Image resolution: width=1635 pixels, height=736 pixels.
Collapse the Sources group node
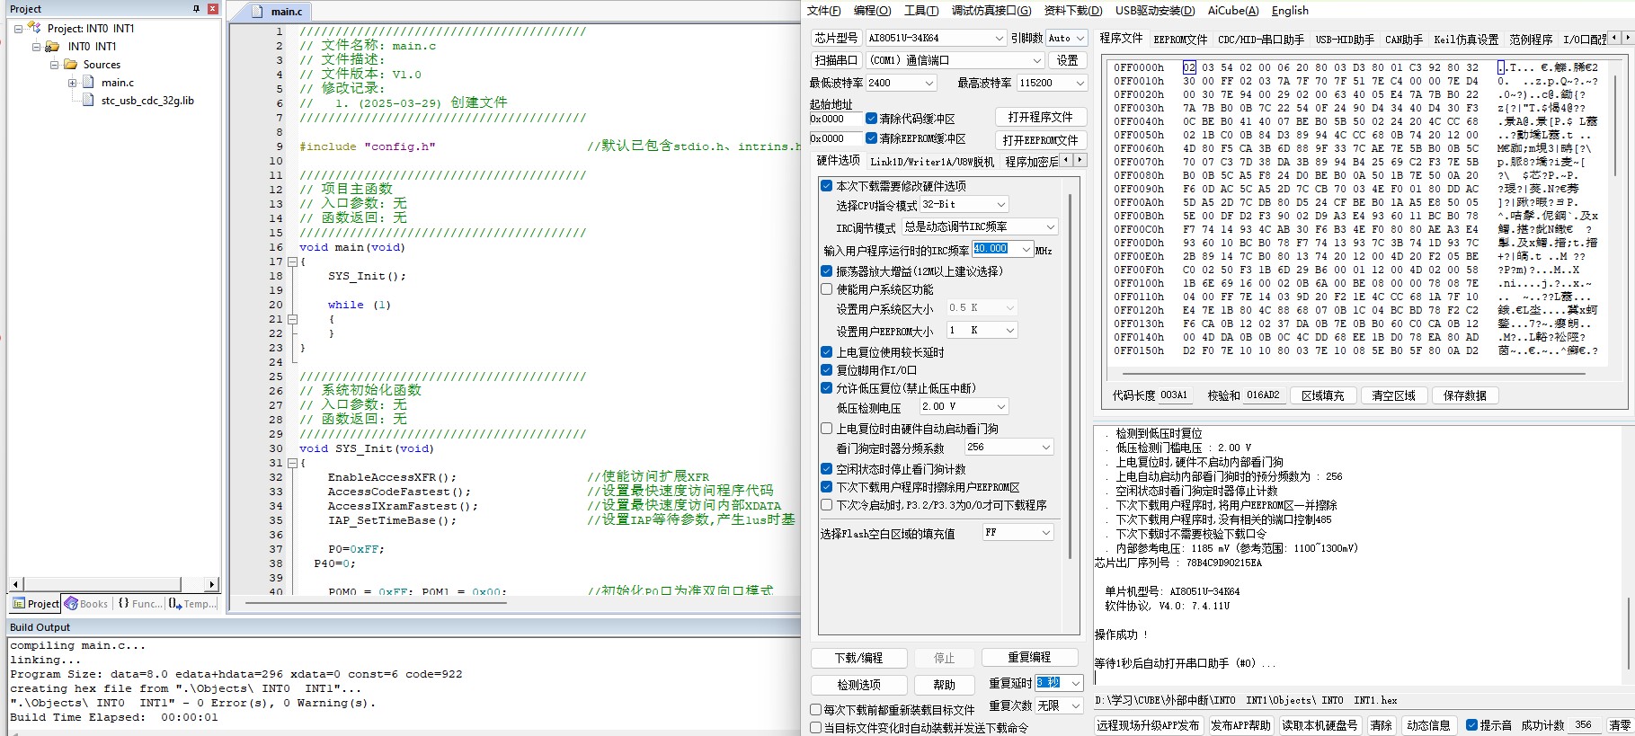[54, 65]
